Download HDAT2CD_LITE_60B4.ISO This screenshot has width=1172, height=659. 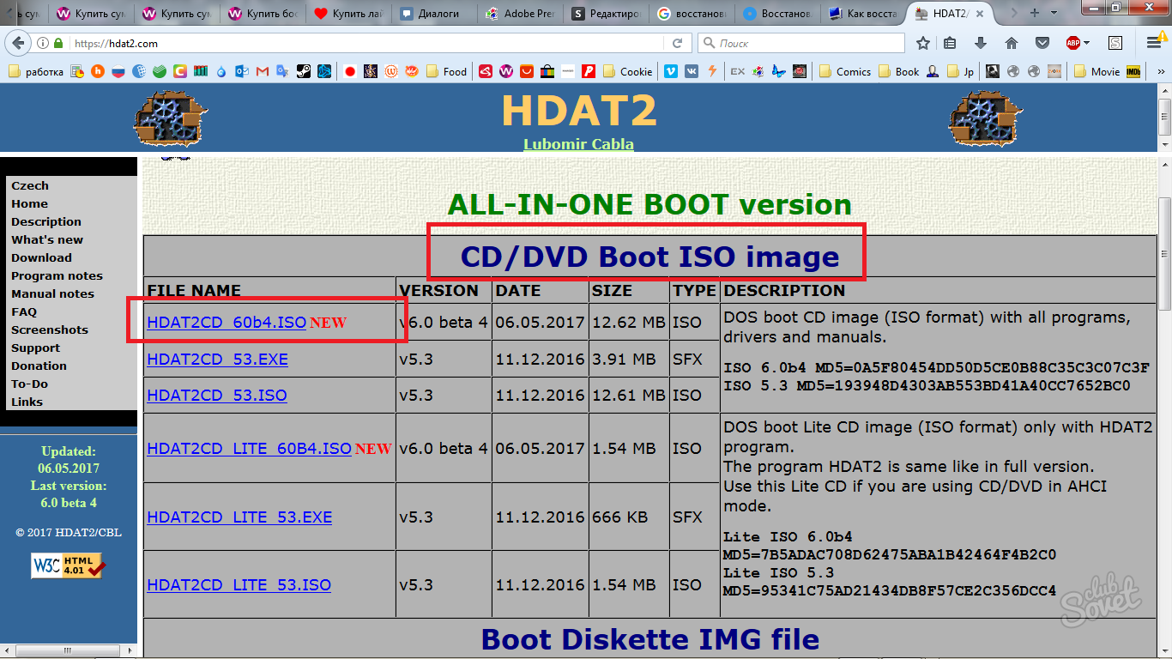point(249,448)
